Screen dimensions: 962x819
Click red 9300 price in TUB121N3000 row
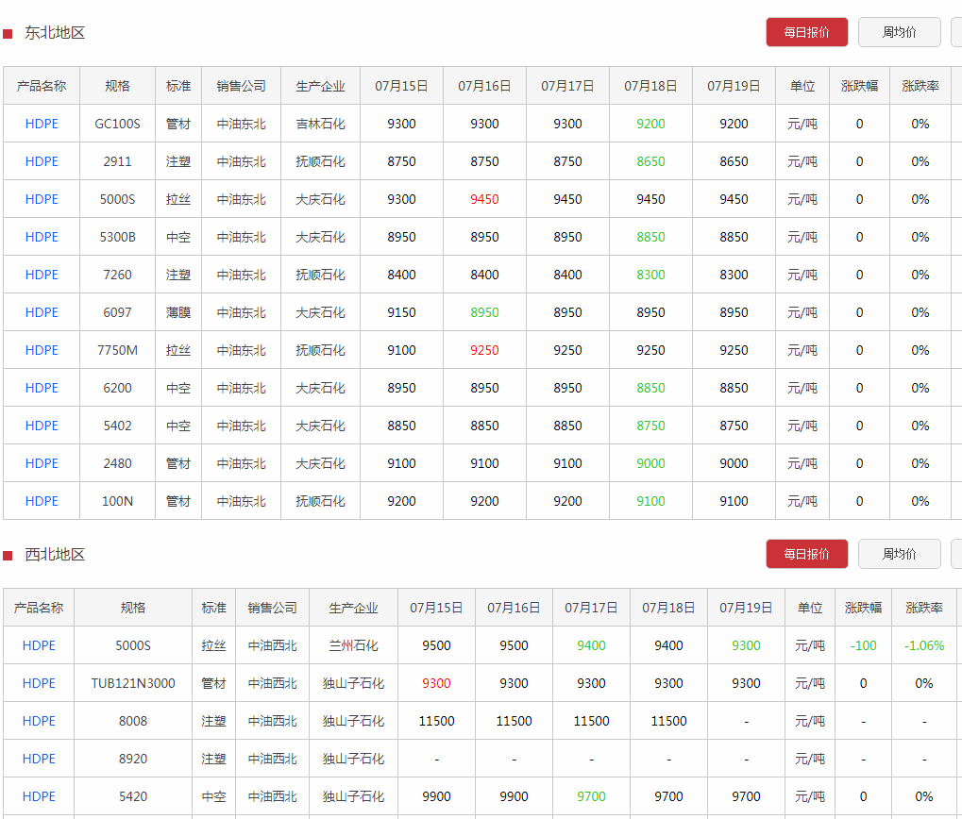(x=436, y=683)
